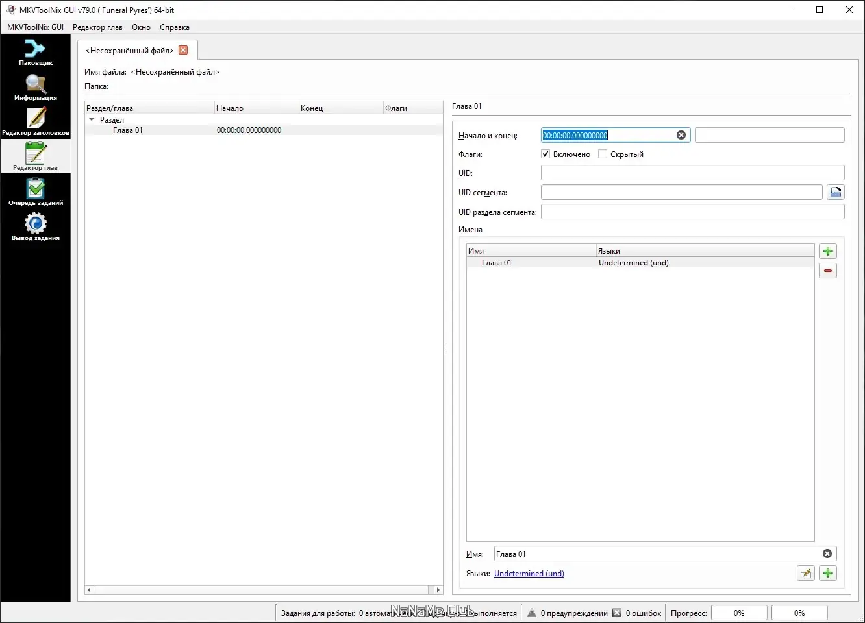This screenshot has height=623, width=865.
Task: Open the Undetermined (und) language link
Action: point(529,573)
